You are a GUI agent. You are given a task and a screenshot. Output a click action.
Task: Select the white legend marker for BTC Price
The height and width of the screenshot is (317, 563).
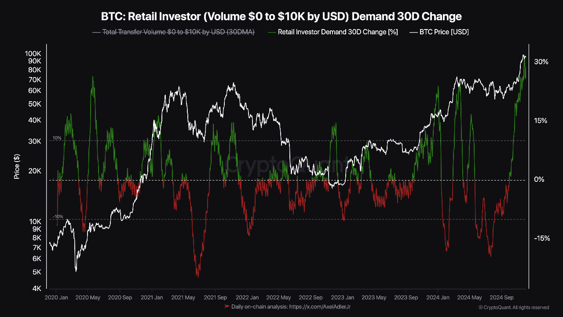(x=413, y=32)
